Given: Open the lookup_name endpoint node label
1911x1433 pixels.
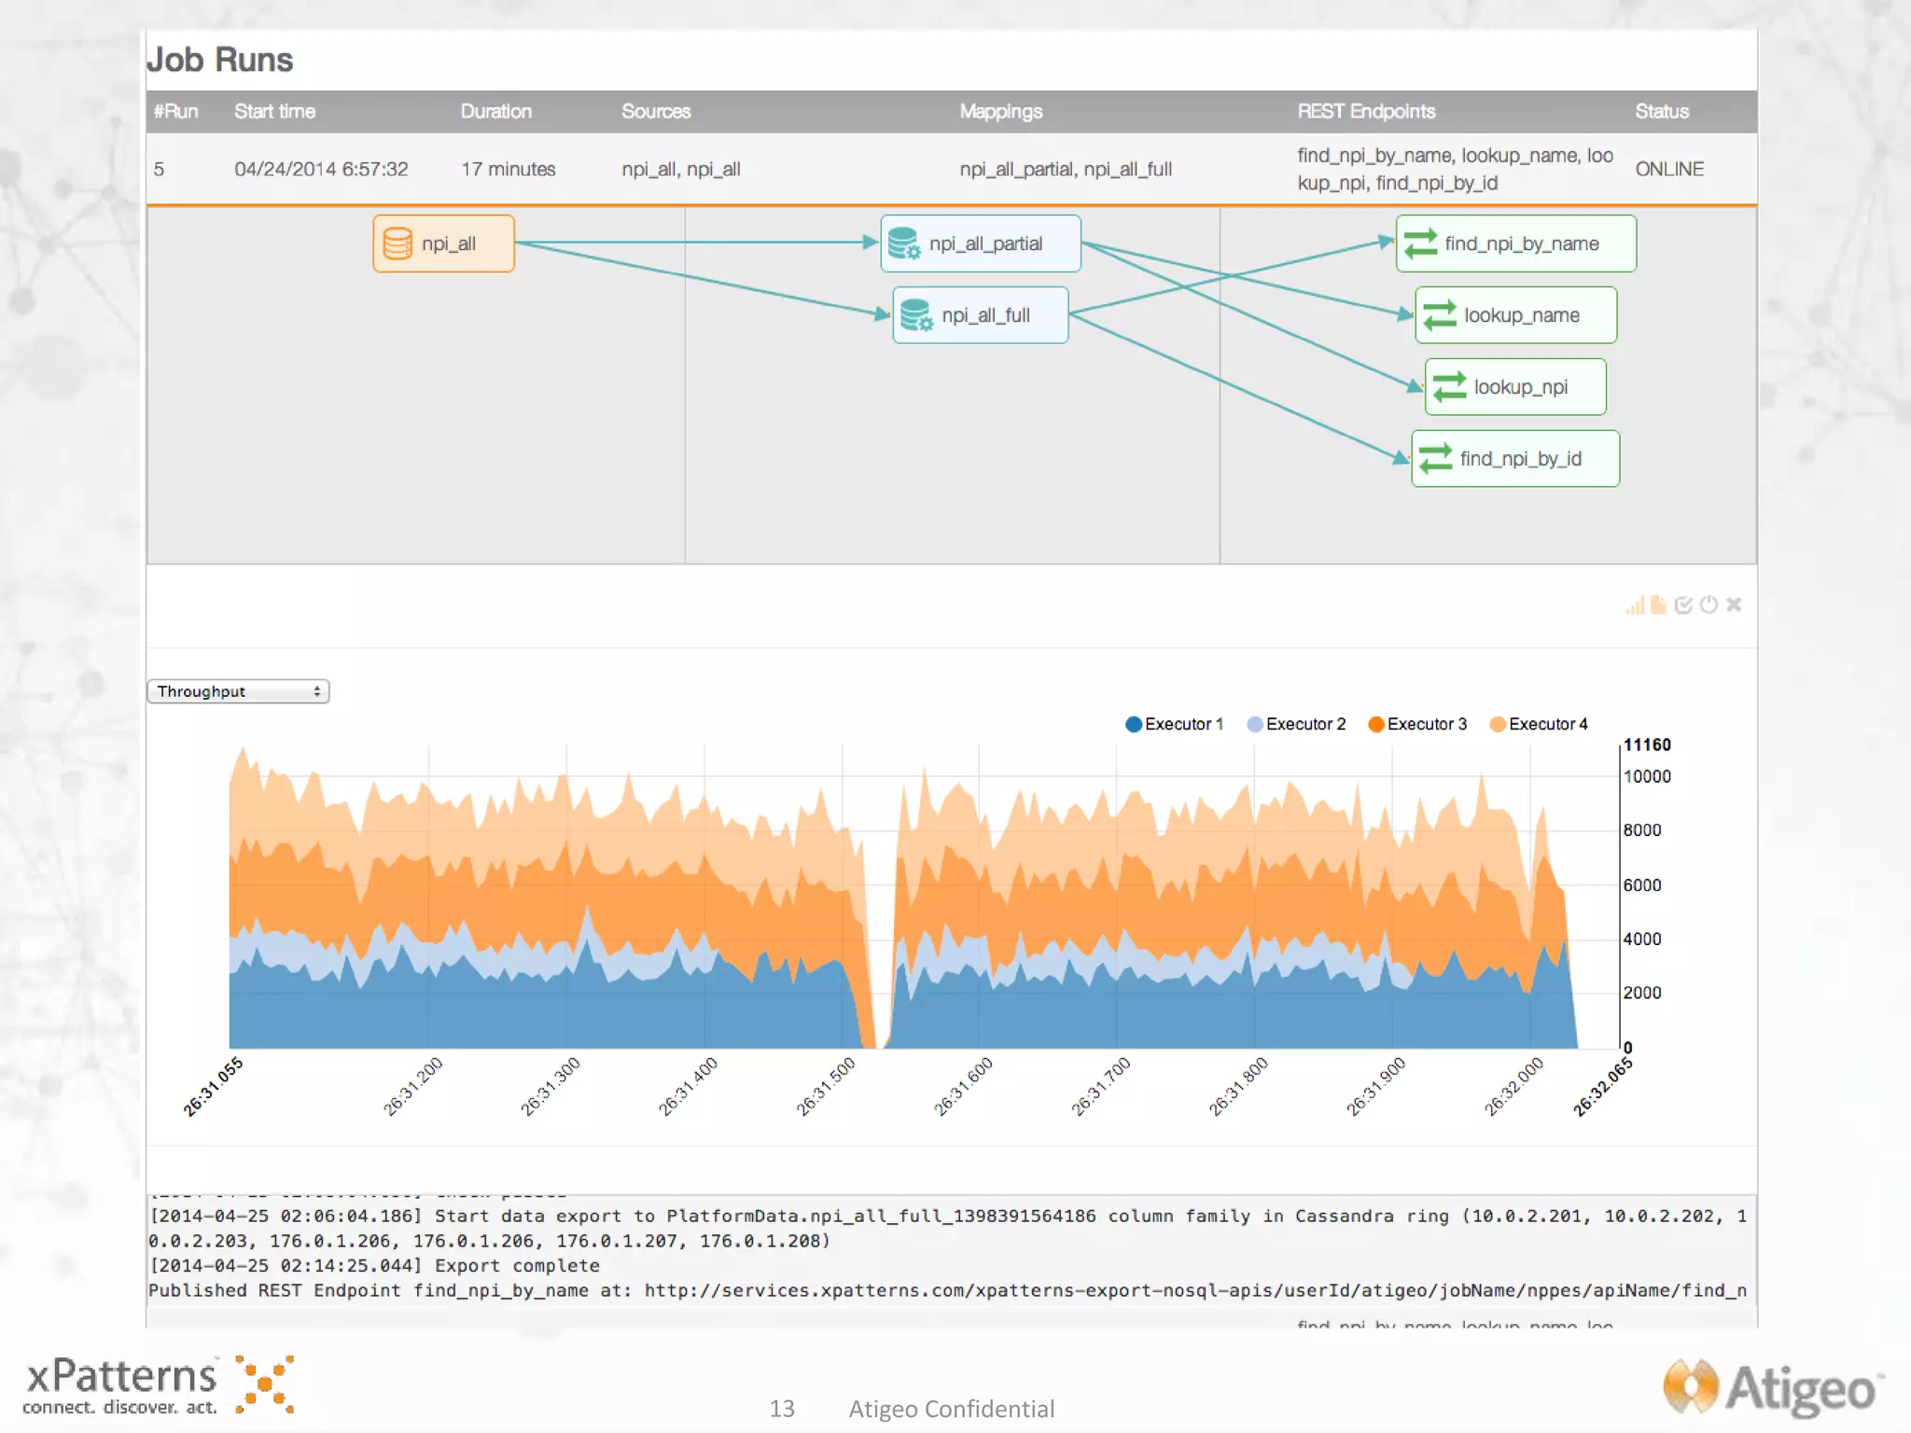Looking at the screenshot, I should (x=1522, y=315).
